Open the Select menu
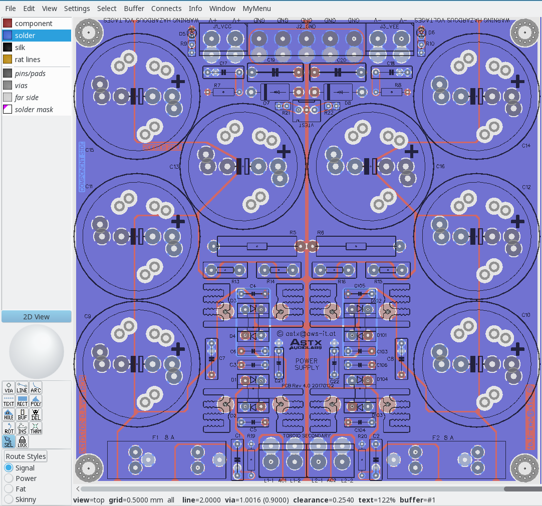This screenshot has height=506, width=542. tap(107, 9)
